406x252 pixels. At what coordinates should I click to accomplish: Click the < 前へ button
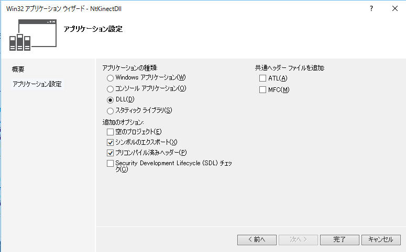[257, 240]
